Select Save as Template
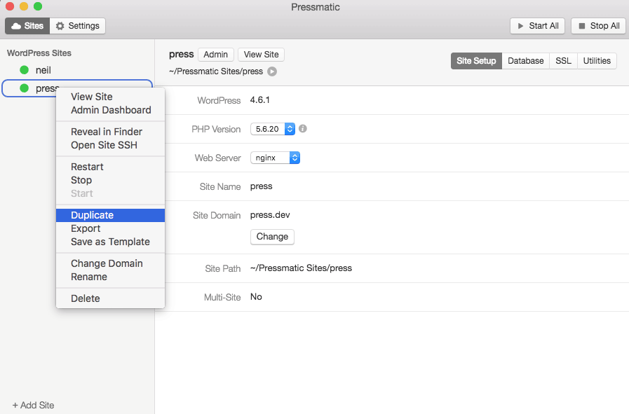 pyautogui.click(x=110, y=242)
